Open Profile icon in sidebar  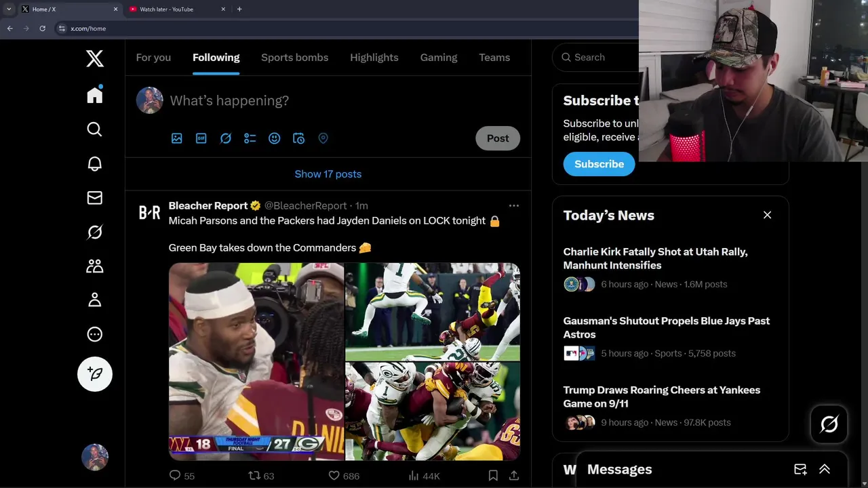[x=95, y=300]
